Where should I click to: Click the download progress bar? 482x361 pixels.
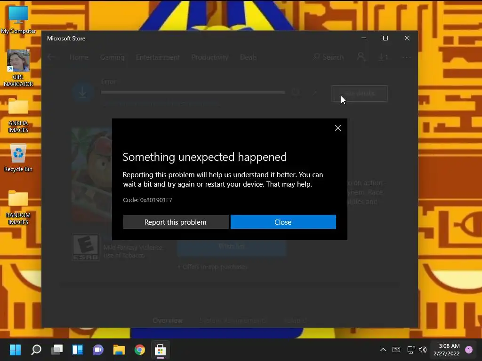coord(193,92)
